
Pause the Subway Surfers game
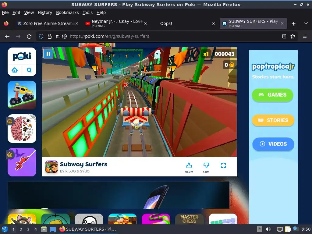48,54
